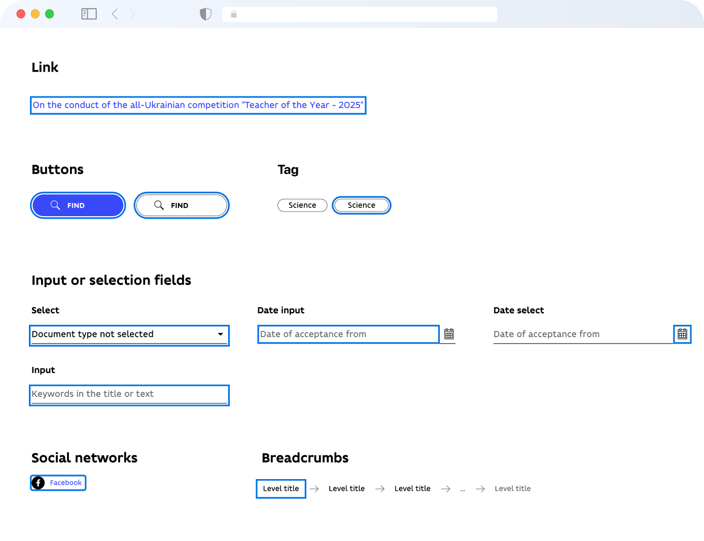Screen dimensions: 704x541
Task: Click the Date select text field
Action: pyautogui.click(x=582, y=334)
